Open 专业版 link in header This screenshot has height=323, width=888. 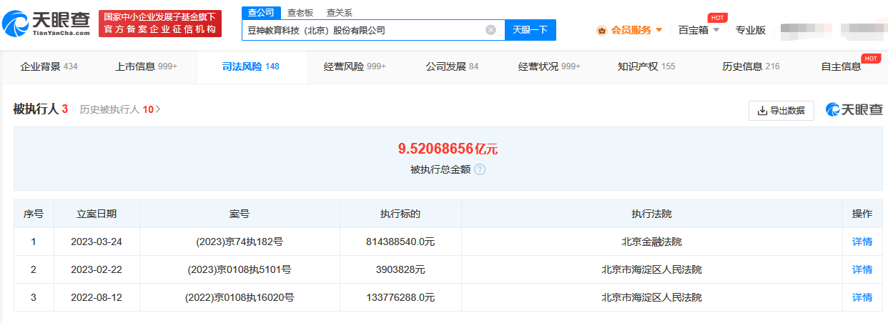[x=751, y=30]
